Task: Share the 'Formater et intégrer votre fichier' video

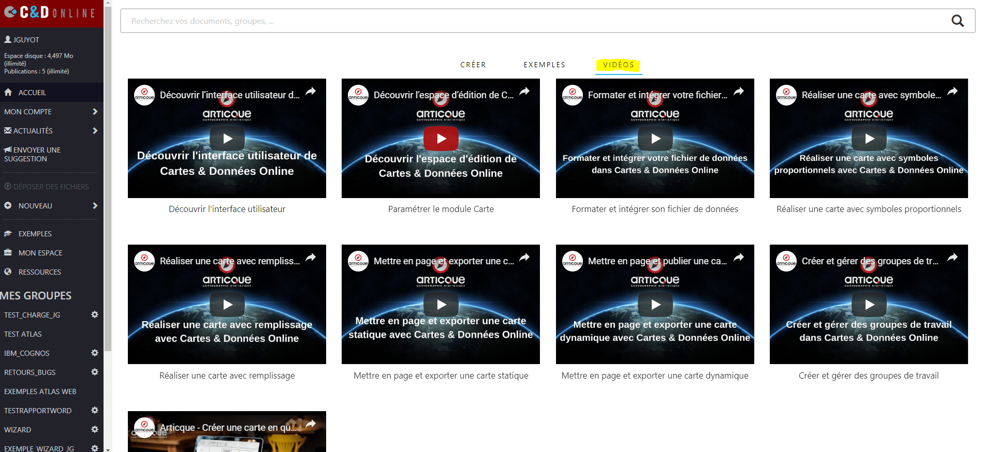Action: 739,92
